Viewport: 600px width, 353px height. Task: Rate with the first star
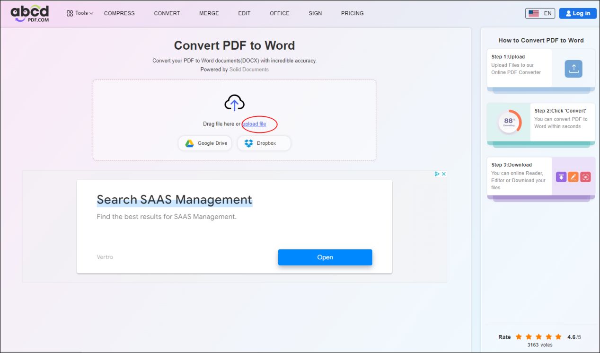pyautogui.click(x=519, y=337)
